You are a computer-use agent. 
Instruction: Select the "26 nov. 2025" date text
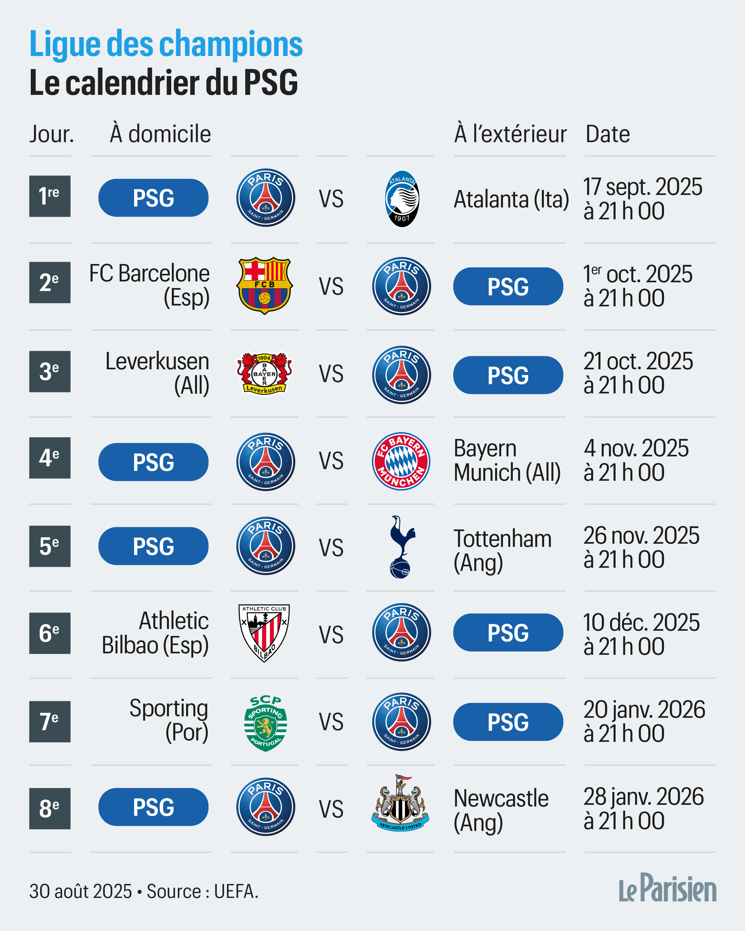pos(641,536)
